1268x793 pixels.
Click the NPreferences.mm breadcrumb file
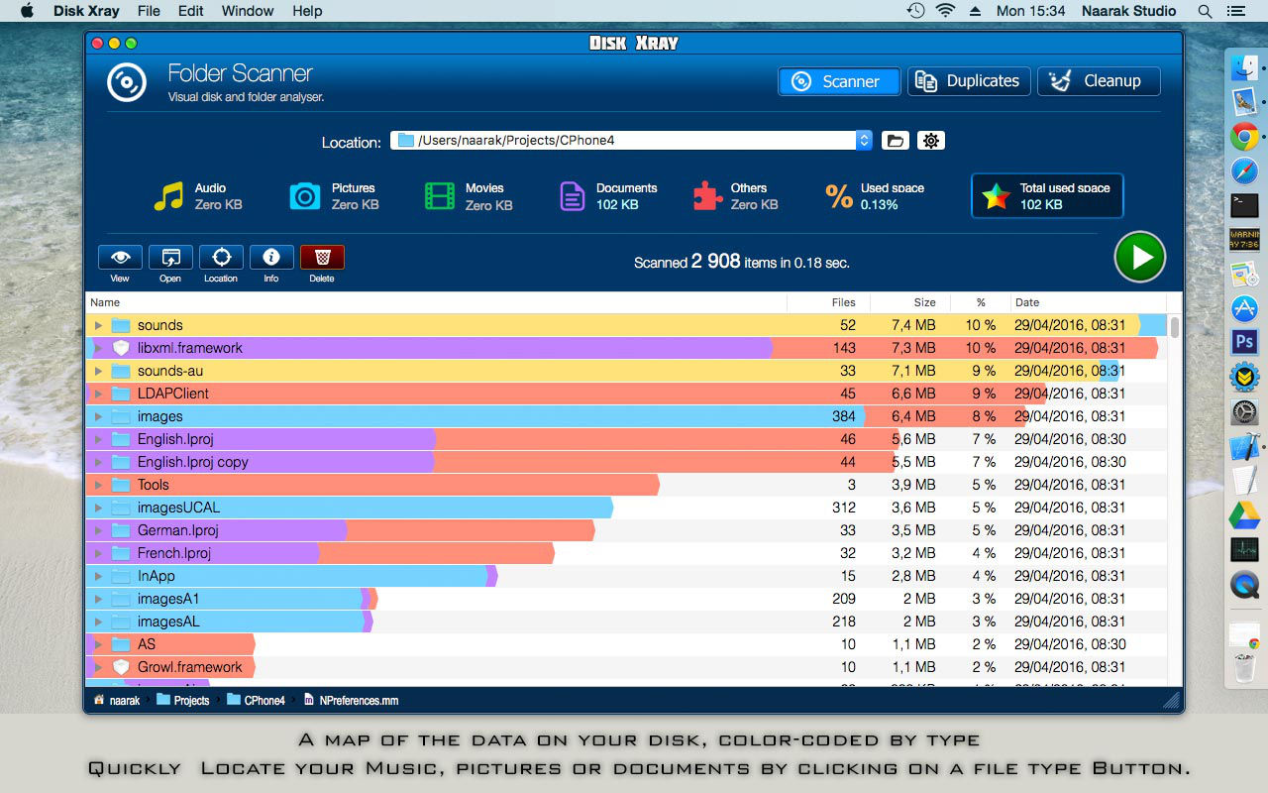(x=351, y=700)
